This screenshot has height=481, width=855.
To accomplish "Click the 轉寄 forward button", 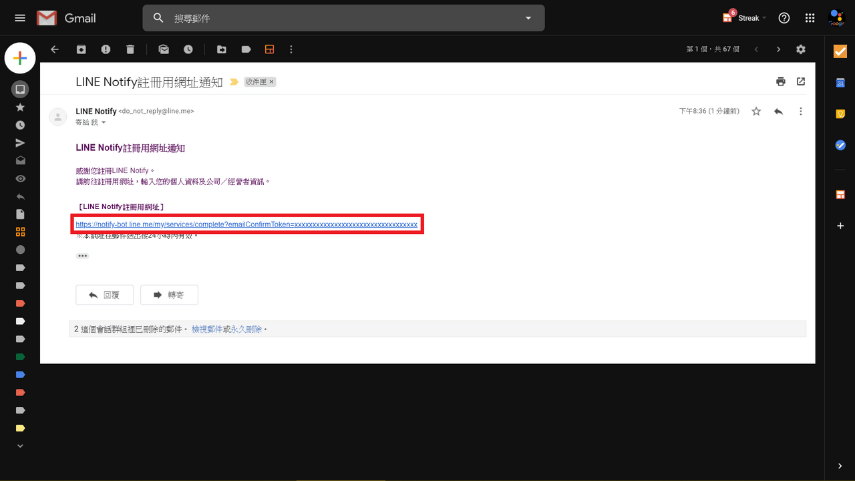I will [x=169, y=295].
